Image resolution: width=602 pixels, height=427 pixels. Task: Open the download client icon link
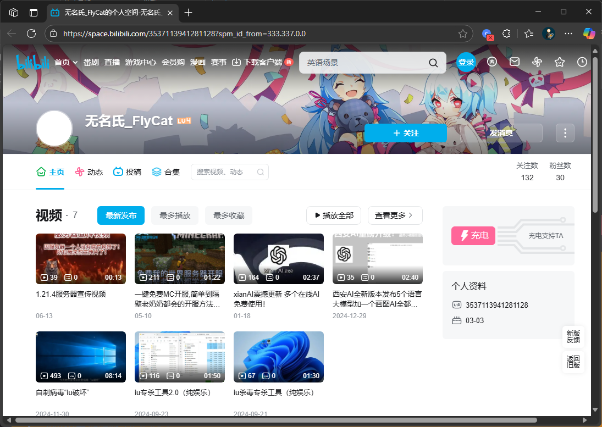click(x=236, y=62)
